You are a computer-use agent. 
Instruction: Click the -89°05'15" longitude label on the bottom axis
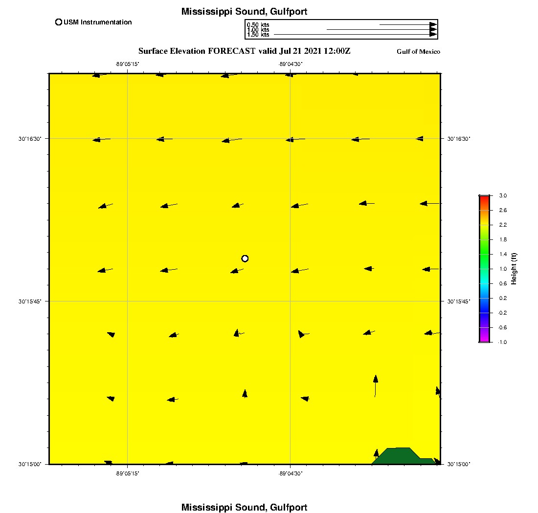click(128, 473)
